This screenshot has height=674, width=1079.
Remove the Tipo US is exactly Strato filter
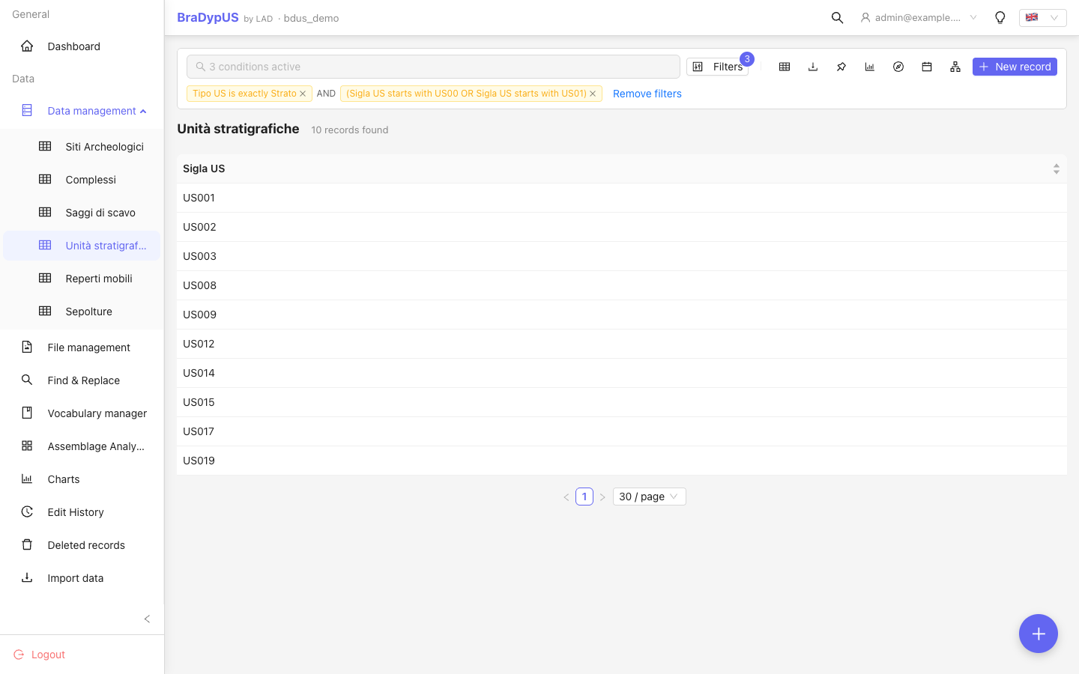click(x=303, y=94)
